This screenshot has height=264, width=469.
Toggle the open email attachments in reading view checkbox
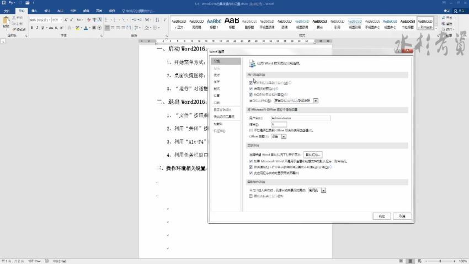click(251, 167)
